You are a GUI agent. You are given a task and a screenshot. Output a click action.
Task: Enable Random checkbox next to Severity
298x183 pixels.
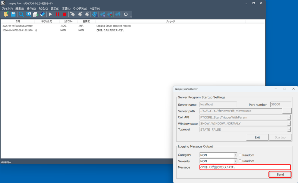point(240,161)
